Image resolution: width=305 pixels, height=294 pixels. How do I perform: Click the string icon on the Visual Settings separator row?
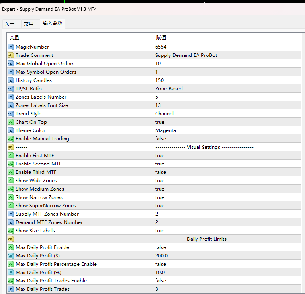pyautogui.click(x=11, y=147)
